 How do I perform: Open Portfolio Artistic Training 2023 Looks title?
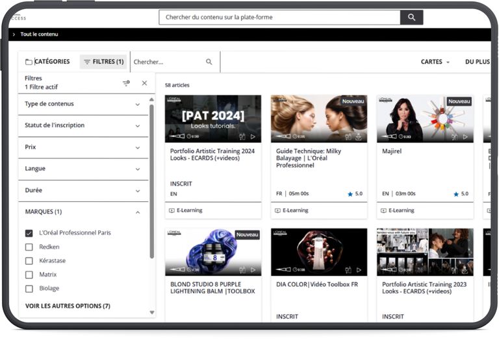point(424,287)
